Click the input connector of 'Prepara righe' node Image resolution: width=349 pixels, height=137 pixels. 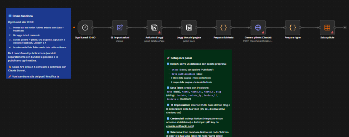285,27
